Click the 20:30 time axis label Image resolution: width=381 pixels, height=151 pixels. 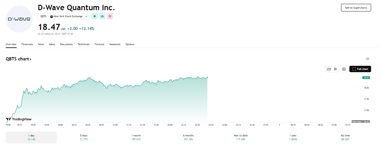88,125
